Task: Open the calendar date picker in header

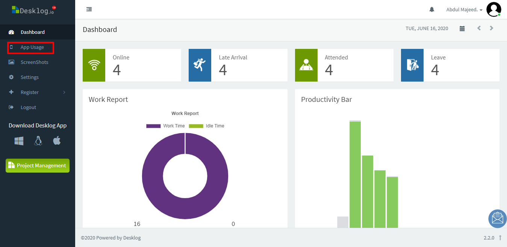Action: pyautogui.click(x=462, y=28)
